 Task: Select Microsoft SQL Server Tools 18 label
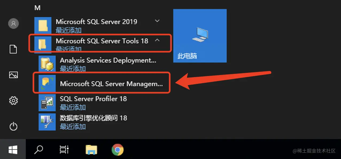pyautogui.click(x=102, y=41)
